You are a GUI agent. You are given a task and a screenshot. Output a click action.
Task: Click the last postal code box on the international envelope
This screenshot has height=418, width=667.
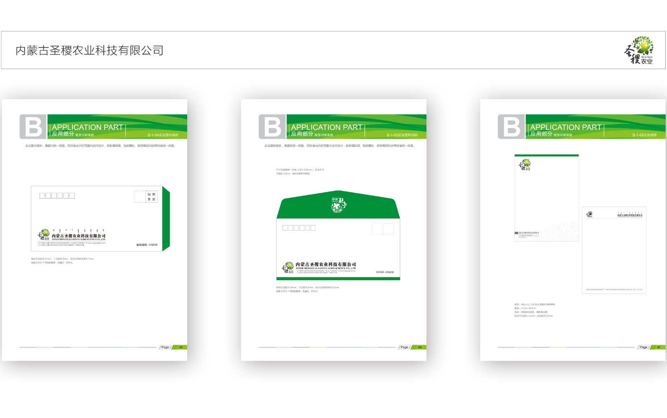coord(313,228)
